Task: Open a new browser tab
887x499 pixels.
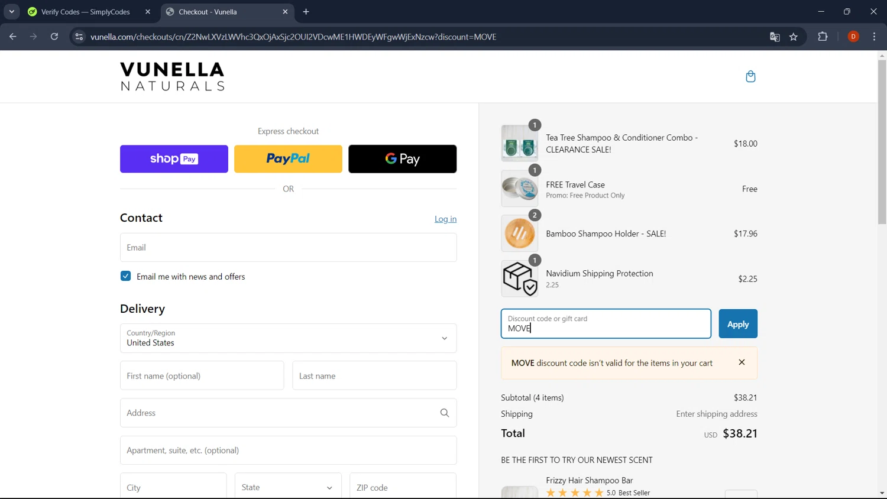Action: [306, 12]
